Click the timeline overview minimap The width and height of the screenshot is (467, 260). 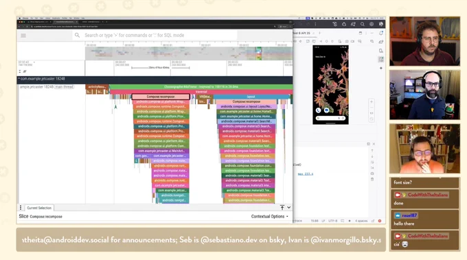coord(189,54)
